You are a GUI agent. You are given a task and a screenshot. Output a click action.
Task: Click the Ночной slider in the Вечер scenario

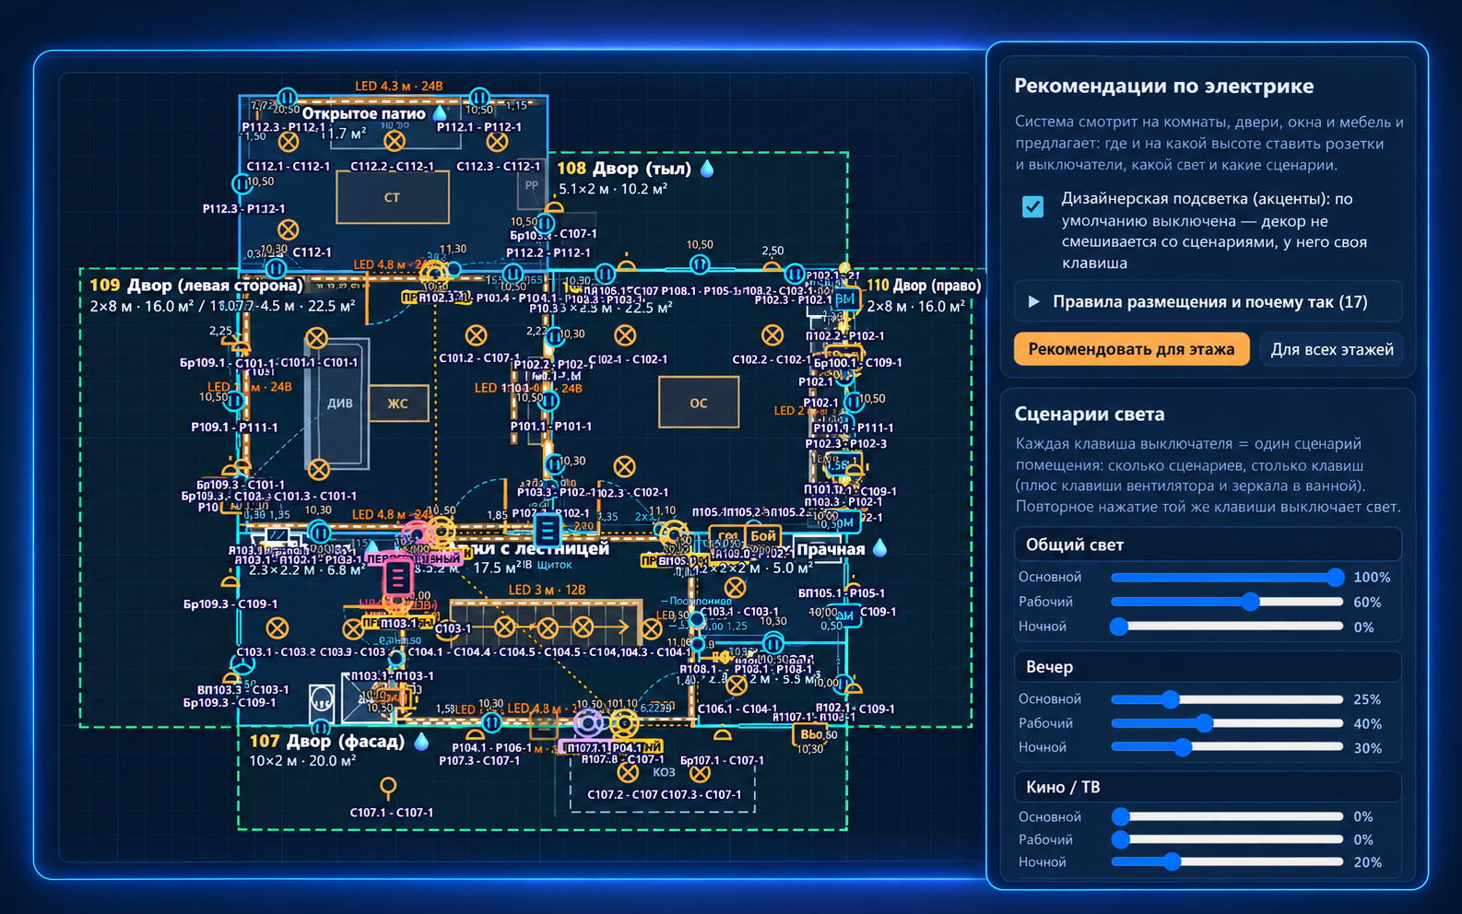(x=1227, y=747)
